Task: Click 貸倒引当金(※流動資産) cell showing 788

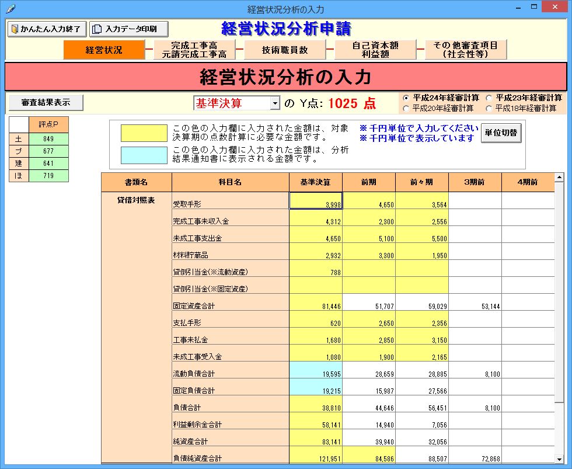Action: click(x=316, y=269)
